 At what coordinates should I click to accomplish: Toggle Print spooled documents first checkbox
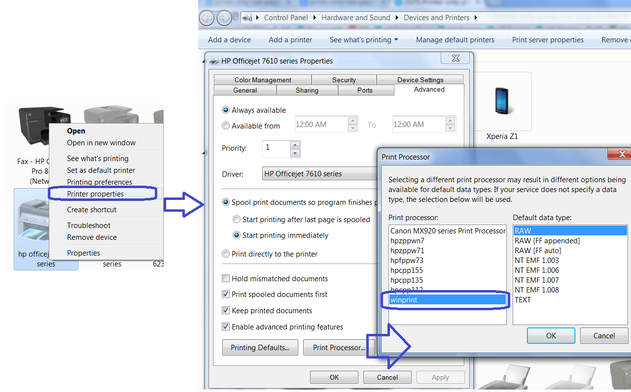[x=226, y=294]
